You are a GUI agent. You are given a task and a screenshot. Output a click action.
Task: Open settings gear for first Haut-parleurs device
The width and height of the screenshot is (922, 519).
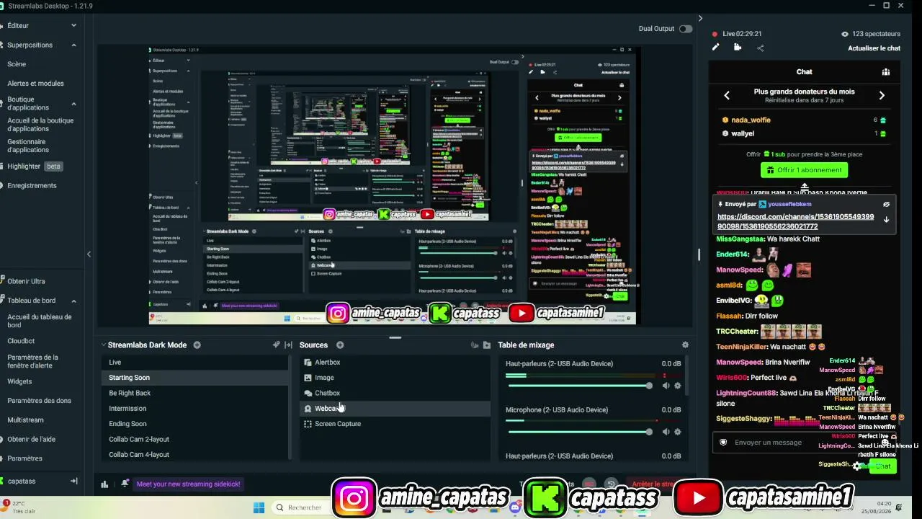tap(677, 386)
